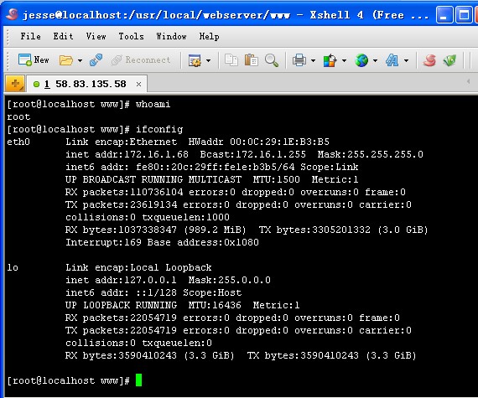Click the Encoding globe icon

tap(361, 60)
